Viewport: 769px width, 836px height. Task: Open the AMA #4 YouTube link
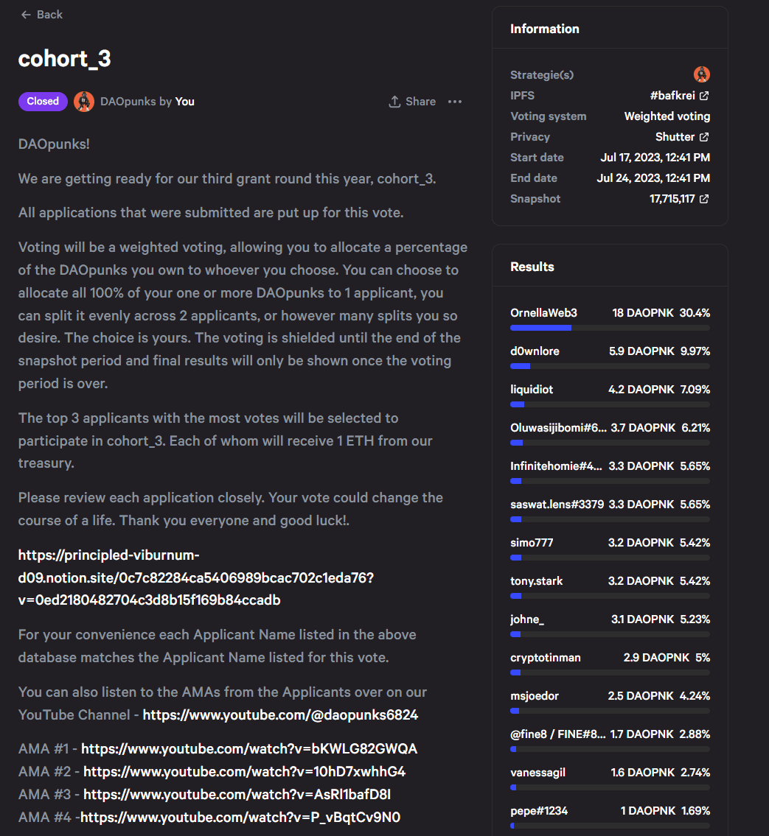(x=240, y=818)
